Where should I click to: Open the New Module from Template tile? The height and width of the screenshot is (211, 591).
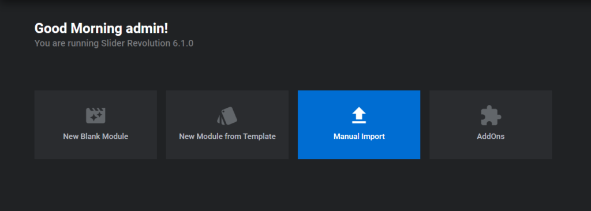(x=227, y=125)
